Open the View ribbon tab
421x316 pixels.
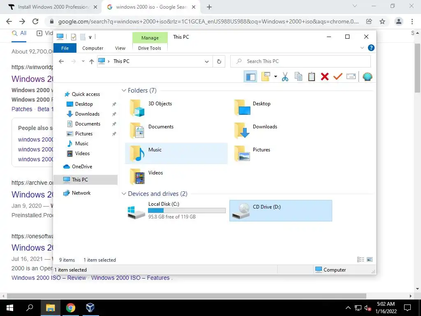pyautogui.click(x=120, y=48)
